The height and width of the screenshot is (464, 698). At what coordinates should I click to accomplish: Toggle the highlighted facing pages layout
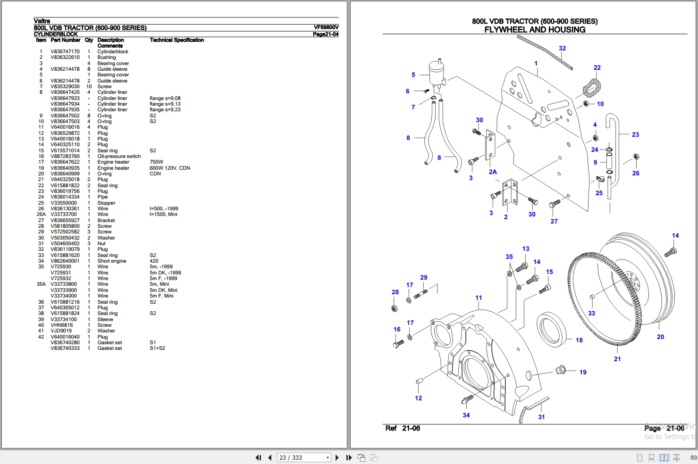pos(664,457)
